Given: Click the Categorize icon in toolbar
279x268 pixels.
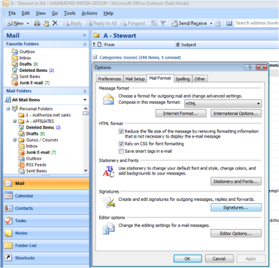Looking at the screenshot, I should click(153, 23).
